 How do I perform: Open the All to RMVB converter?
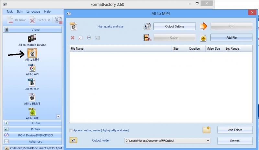[x=32, y=97]
